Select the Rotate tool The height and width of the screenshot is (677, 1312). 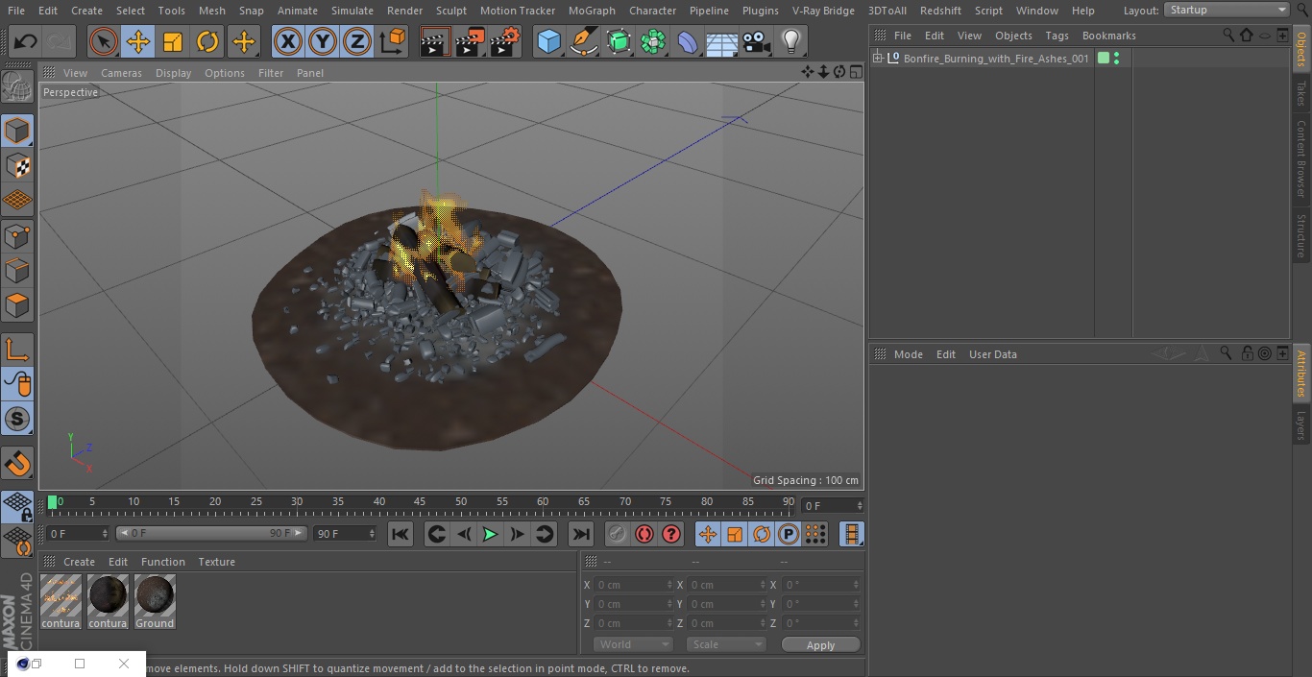click(207, 42)
